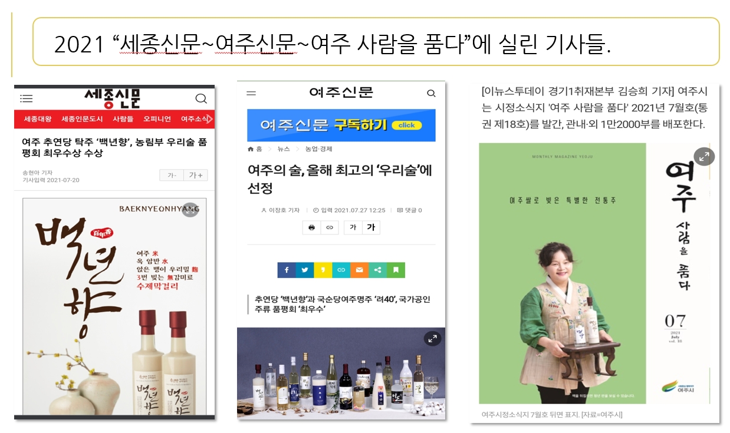Click the 여주신문 구독하기 banner
730x433 pixels.
click(341, 125)
